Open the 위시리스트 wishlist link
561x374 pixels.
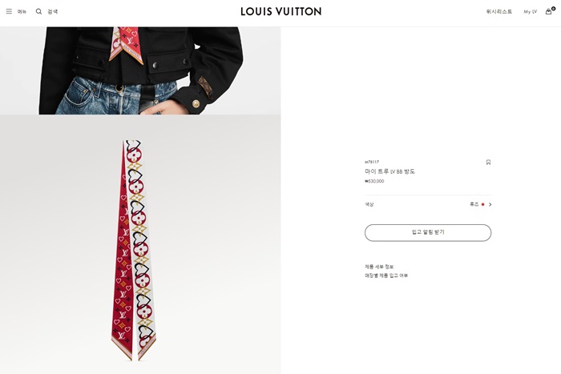pos(499,11)
